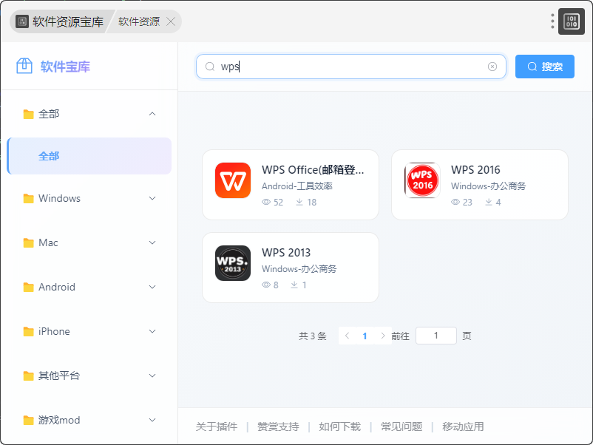The height and width of the screenshot is (445, 593).
Task: Click the download count icon on WPS Office
Action: (299, 202)
